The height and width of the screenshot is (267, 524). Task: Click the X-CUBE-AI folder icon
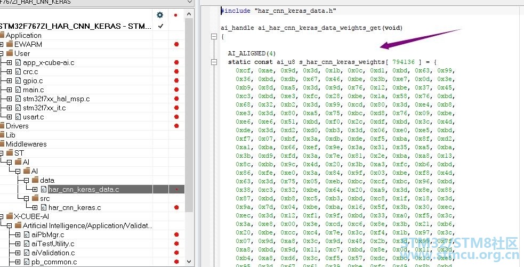point(10,216)
